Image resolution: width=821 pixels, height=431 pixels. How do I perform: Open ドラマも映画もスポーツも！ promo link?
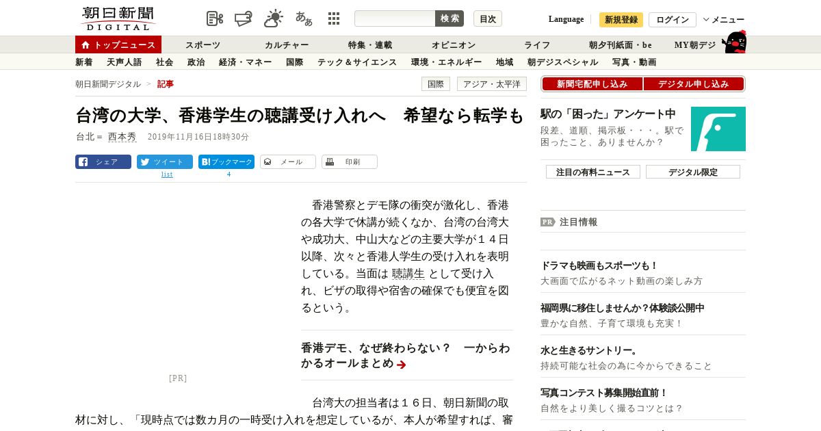click(599, 265)
